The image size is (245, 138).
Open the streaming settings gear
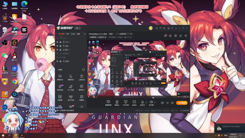[172, 103]
